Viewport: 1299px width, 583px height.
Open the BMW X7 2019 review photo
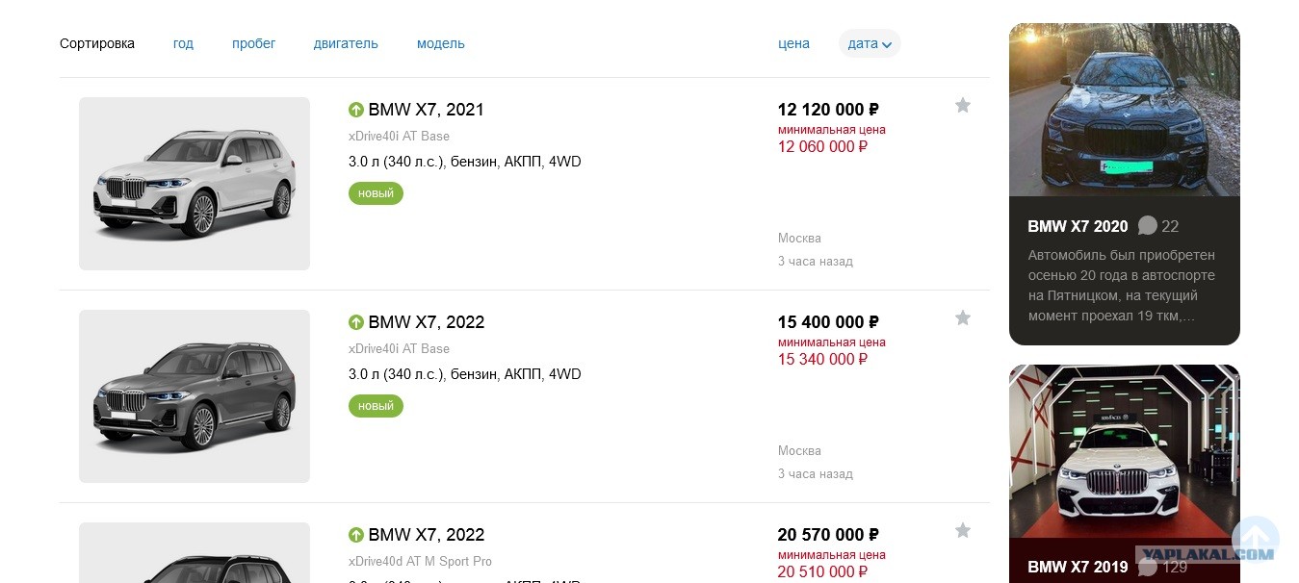tap(1125, 452)
